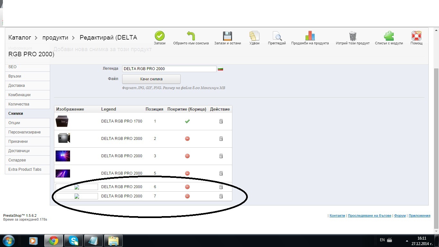This screenshot has height=247, width=439.
Task: Open the Опции product tab
Action: (x=27, y=123)
